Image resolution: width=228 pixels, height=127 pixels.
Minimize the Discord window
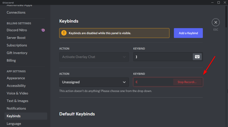coord(212,3)
